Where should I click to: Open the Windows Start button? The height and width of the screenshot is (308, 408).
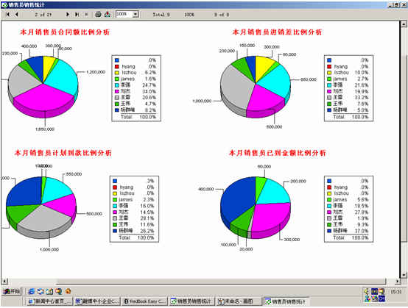[x=12, y=291]
